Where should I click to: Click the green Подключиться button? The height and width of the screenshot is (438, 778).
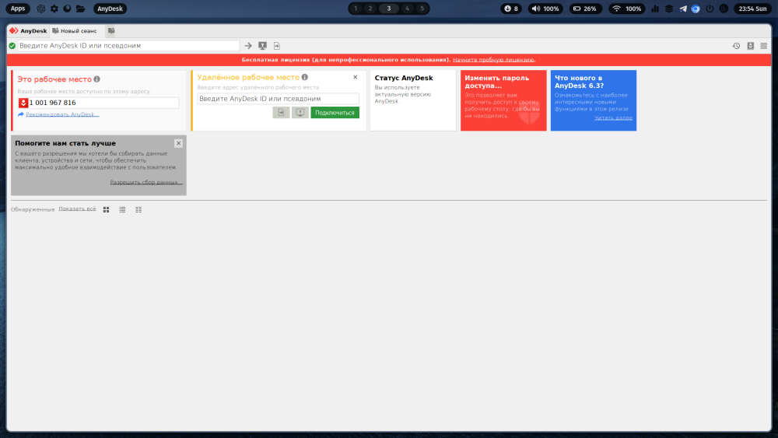335,113
